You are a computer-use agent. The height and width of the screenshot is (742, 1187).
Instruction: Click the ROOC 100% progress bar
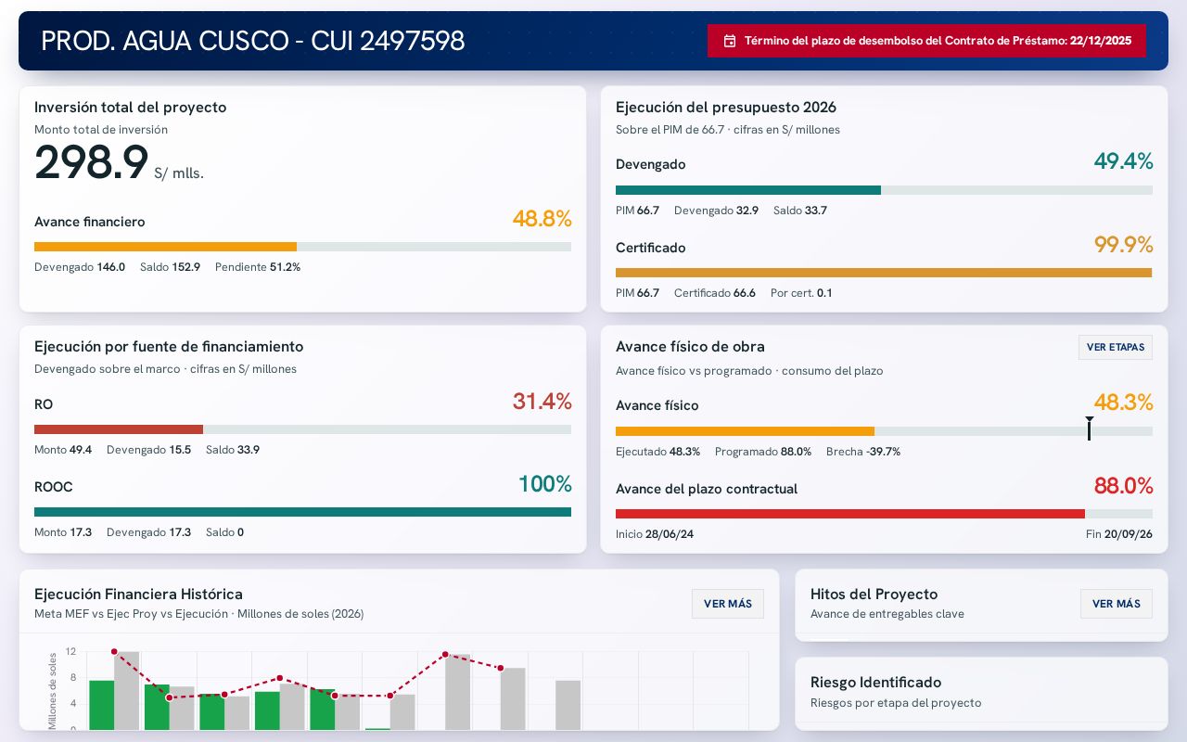pos(302,512)
